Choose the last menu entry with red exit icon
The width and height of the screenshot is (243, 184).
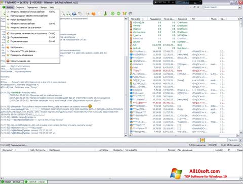32,61
